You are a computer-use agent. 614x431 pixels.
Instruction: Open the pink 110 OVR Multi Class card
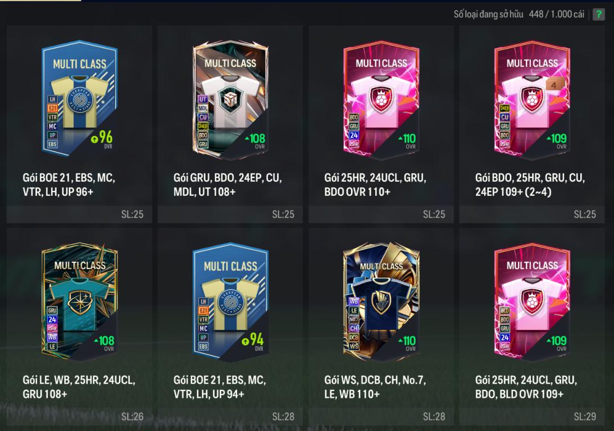(381, 100)
